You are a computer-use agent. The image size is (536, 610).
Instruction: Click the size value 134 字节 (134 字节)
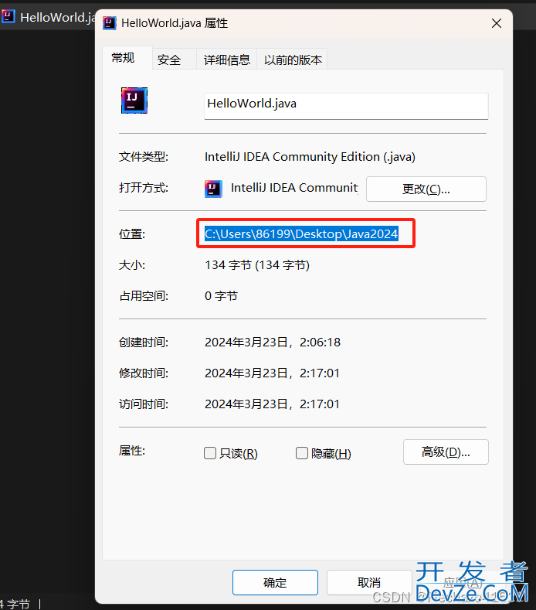pos(257,265)
